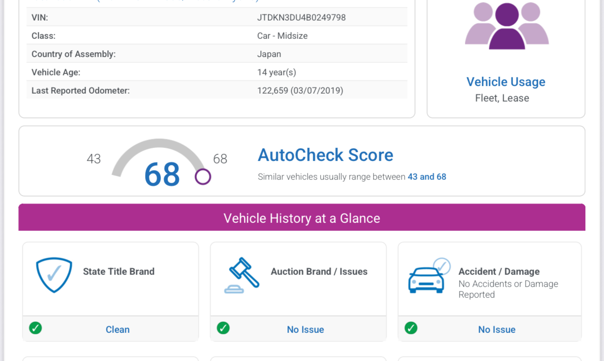Click the Vehicle Usage people icon

coord(506,26)
